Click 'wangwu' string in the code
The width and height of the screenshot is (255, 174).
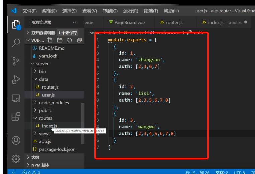(x=146, y=127)
